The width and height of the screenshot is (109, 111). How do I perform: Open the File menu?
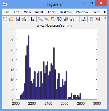tap(7, 12)
